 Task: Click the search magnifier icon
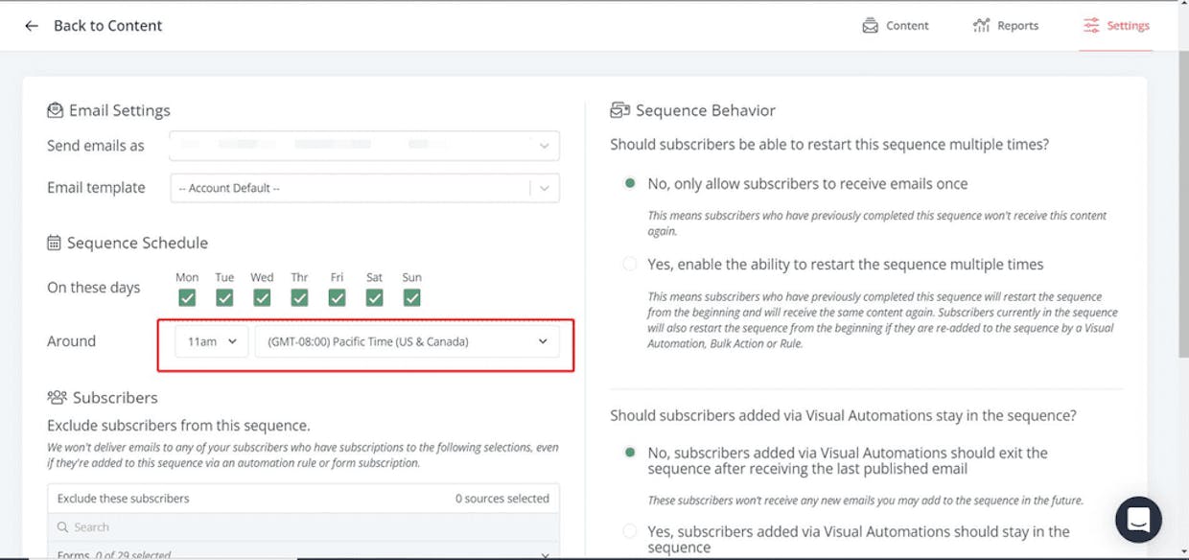click(x=62, y=527)
